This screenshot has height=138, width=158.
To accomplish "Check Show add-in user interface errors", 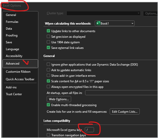I will [x=48, y=75].
